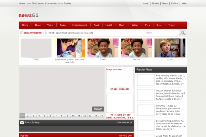Show next breaking news with down arrow

46,34
